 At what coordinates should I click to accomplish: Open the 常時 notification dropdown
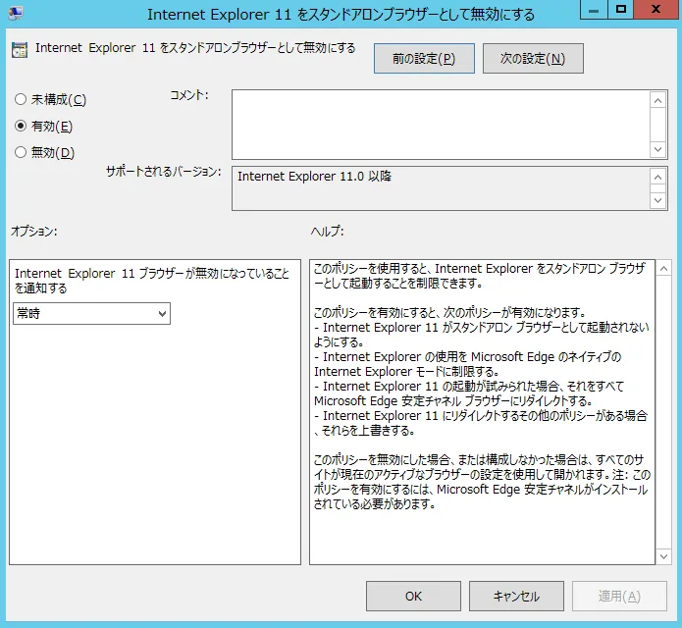[x=91, y=313]
